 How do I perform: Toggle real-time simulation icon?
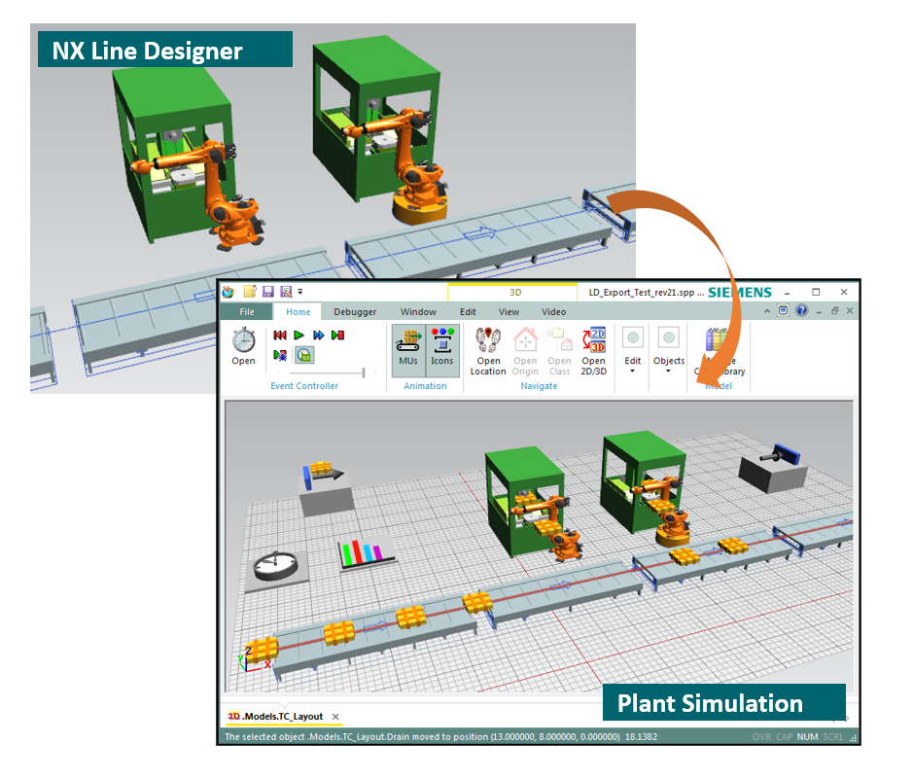click(304, 355)
